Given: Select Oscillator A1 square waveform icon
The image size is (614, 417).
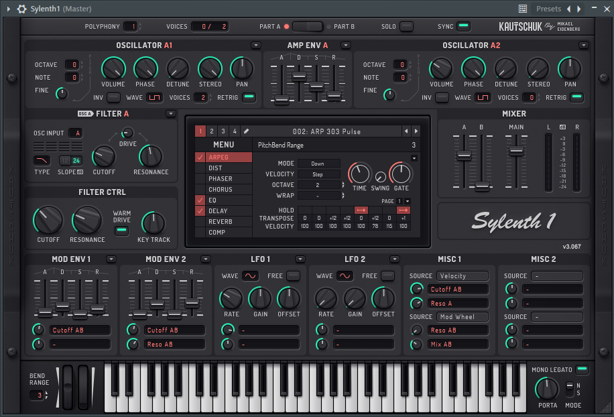Looking at the screenshot, I should pos(155,97).
